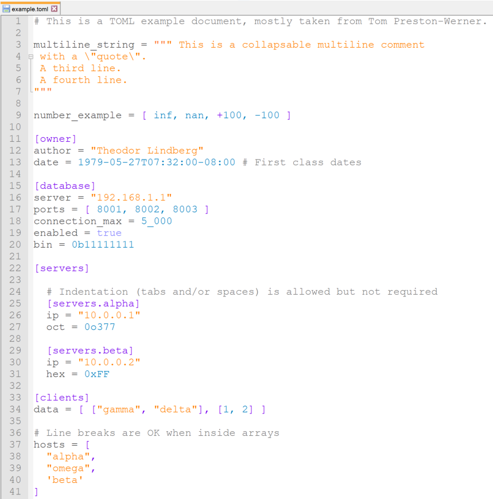Screen dimensions: 493x499
Task: Click the text 'A third line.'
Action: pyautogui.click(x=80, y=68)
